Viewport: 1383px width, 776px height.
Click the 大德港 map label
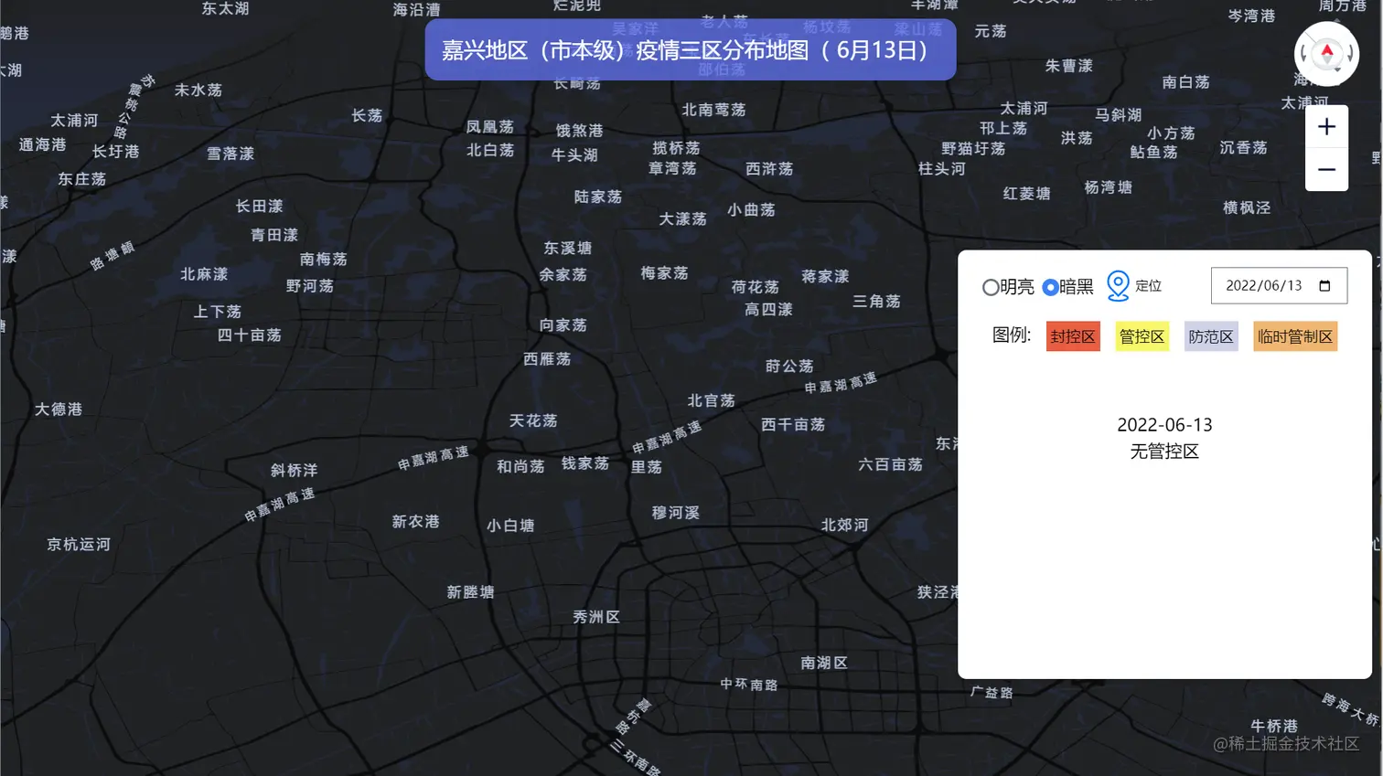click(59, 409)
